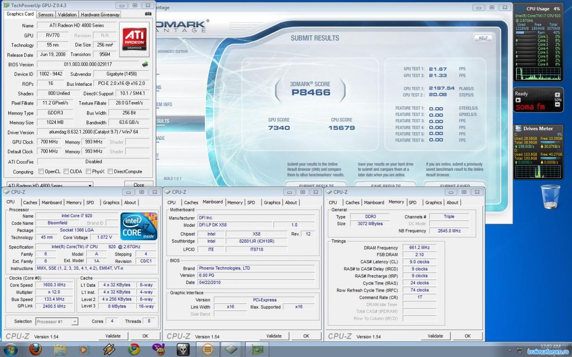Show hidden system tray icons

510,349
